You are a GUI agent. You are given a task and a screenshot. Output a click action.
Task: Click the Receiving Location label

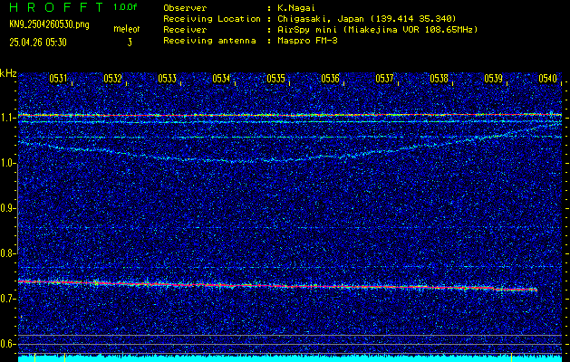(x=212, y=19)
